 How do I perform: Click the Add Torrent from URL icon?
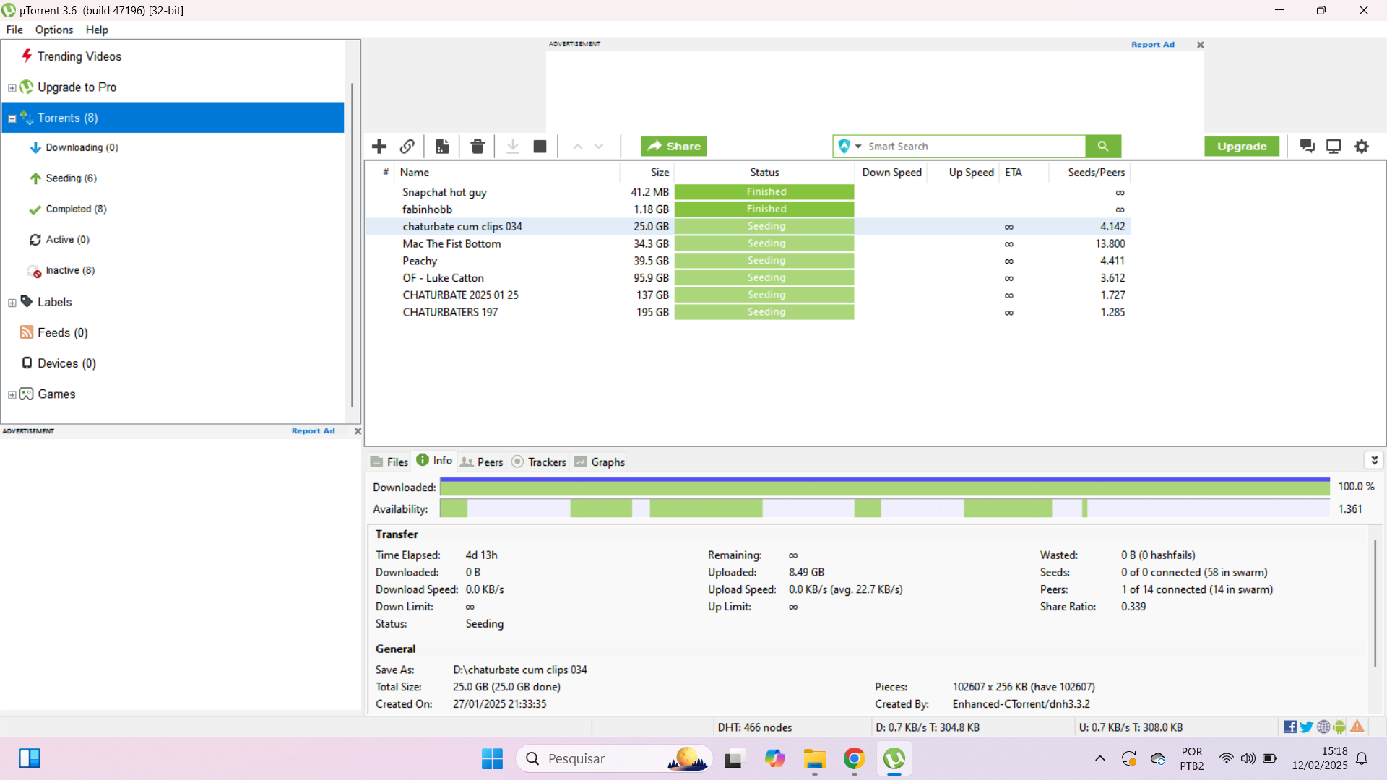pyautogui.click(x=409, y=146)
